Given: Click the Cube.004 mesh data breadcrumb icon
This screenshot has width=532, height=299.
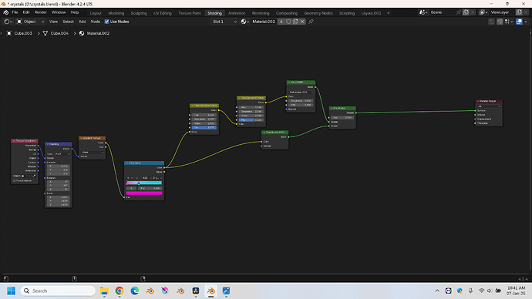Looking at the screenshot, I should (x=45, y=33).
